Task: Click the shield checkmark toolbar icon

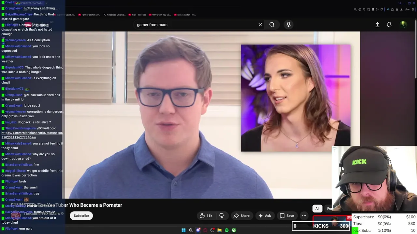Action: click(373, 9)
